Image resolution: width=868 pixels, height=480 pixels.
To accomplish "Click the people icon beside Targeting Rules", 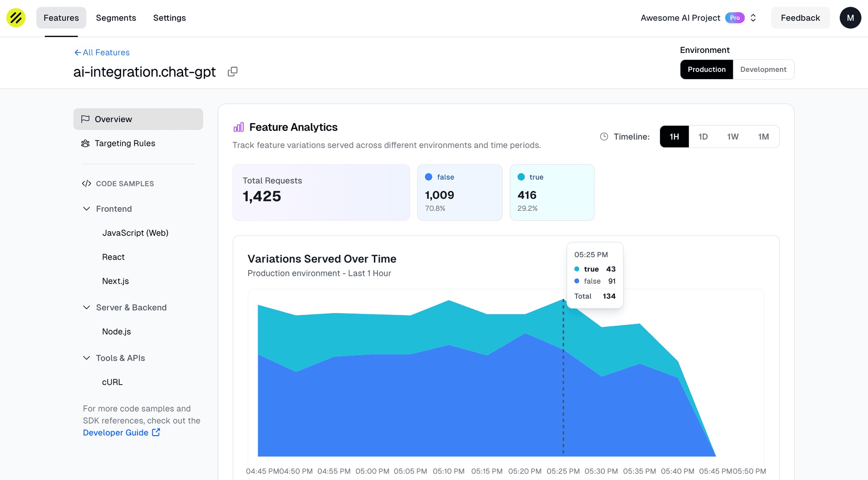I will [85, 143].
